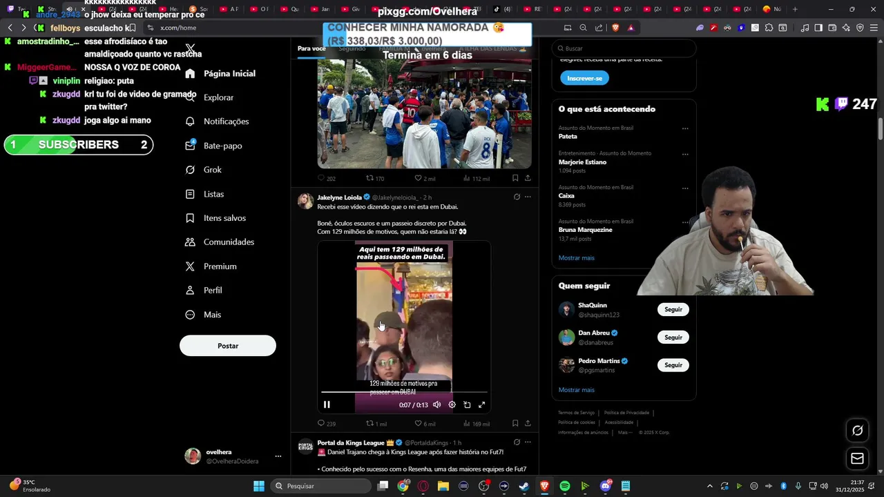Viewport: 884px width, 497px height.
Task: Open the Explorar section
Action: point(210,97)
